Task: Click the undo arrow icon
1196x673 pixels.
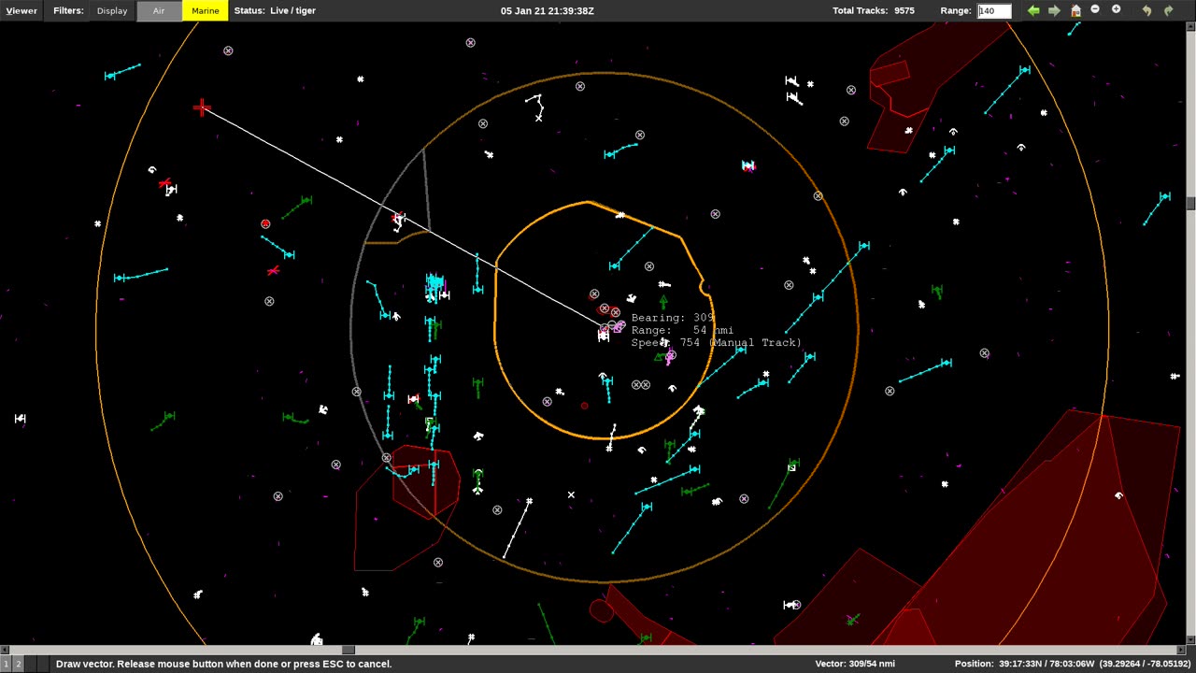Action: (x=1146, y=10)
